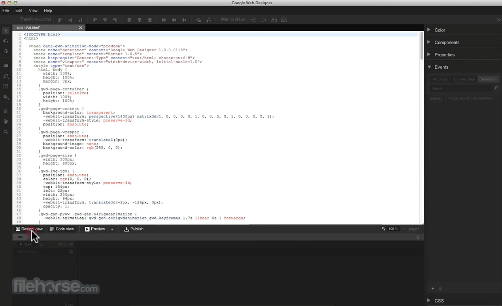The image size is (502, 306).
Task: Expand the Components panel
Action: click(x=429, y=42)
